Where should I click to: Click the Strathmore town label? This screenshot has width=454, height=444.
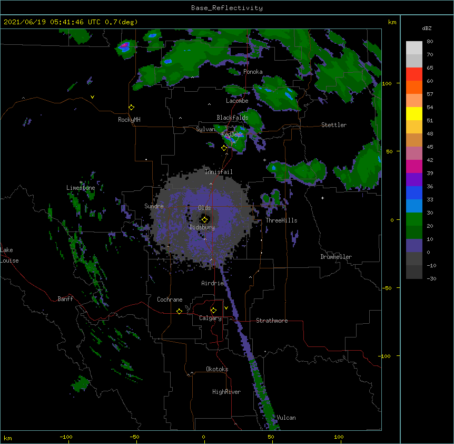point(272,321)
